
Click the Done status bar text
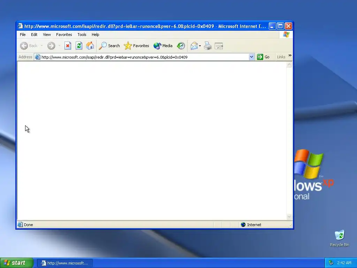pos(29,225)
